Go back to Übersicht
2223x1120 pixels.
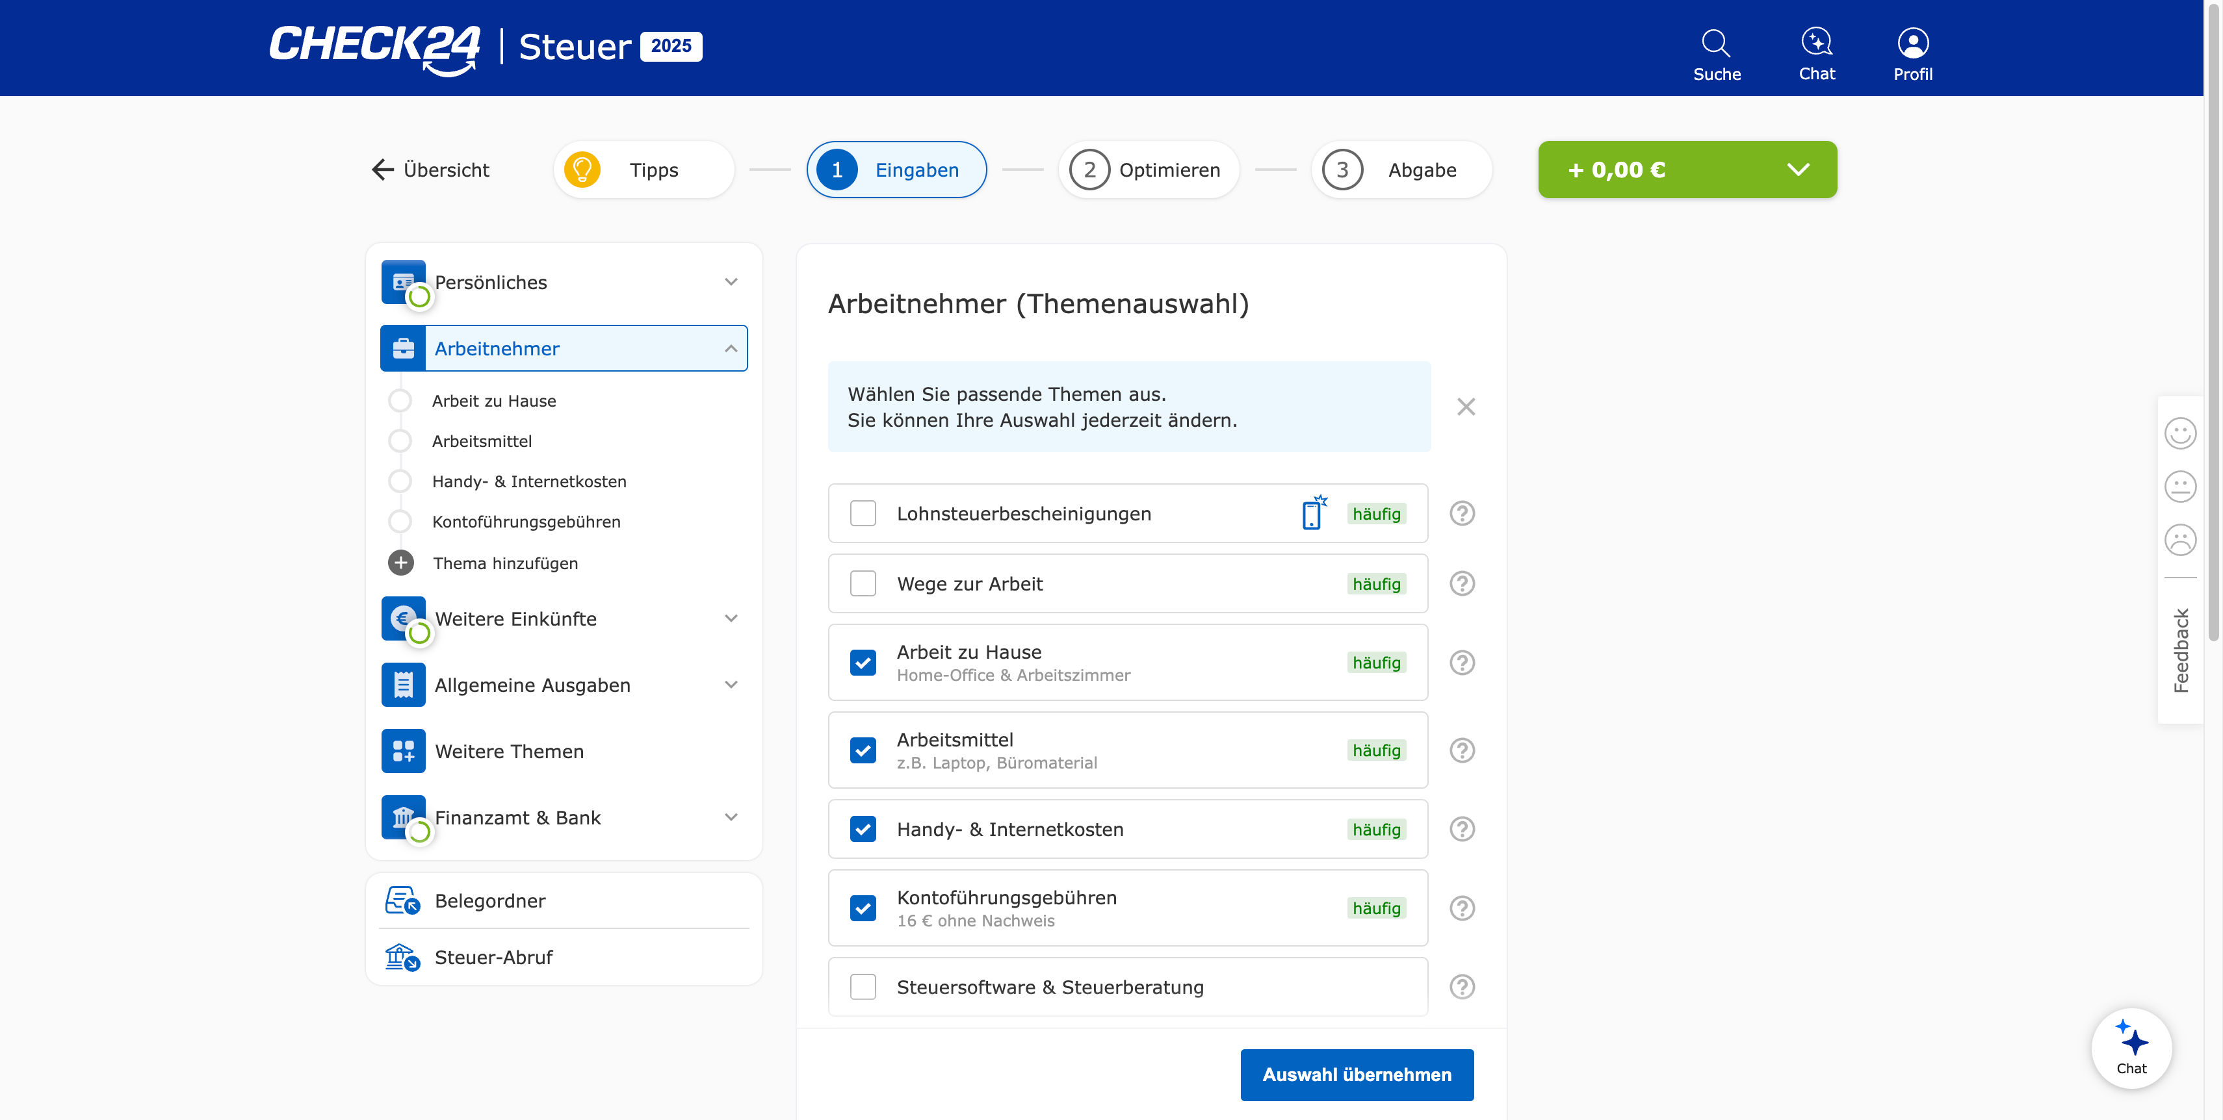click(x=430, y=170)
